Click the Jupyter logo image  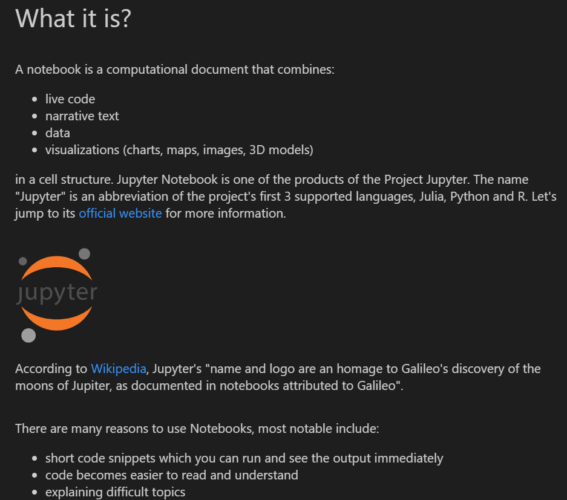pos(57,295)
